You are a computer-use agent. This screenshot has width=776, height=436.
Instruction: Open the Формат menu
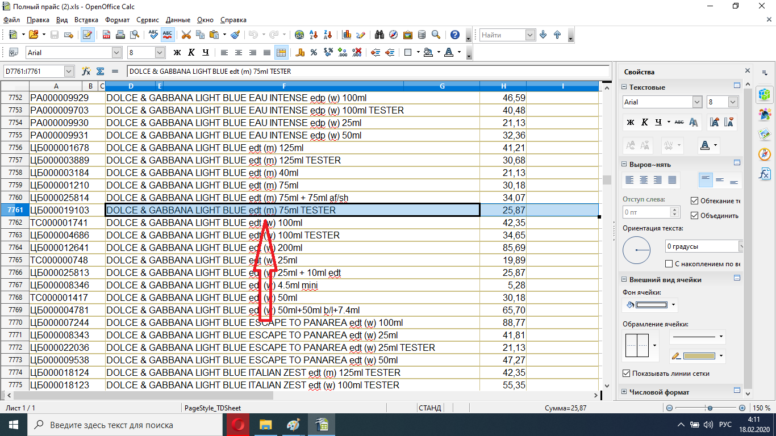point(118,20)
